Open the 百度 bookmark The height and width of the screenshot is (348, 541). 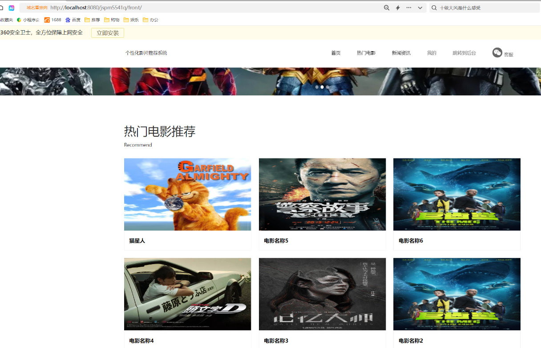pos(73,20)
